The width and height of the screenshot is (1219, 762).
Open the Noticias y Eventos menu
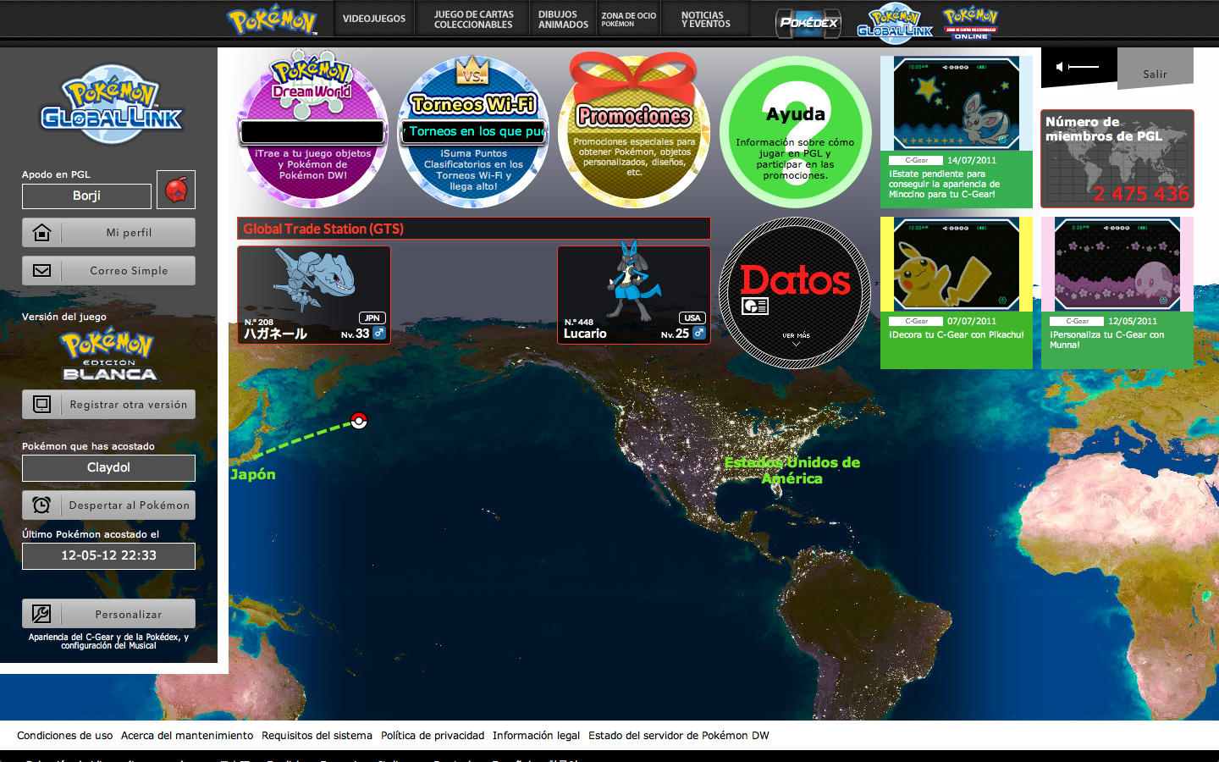(x=705, y=19)
